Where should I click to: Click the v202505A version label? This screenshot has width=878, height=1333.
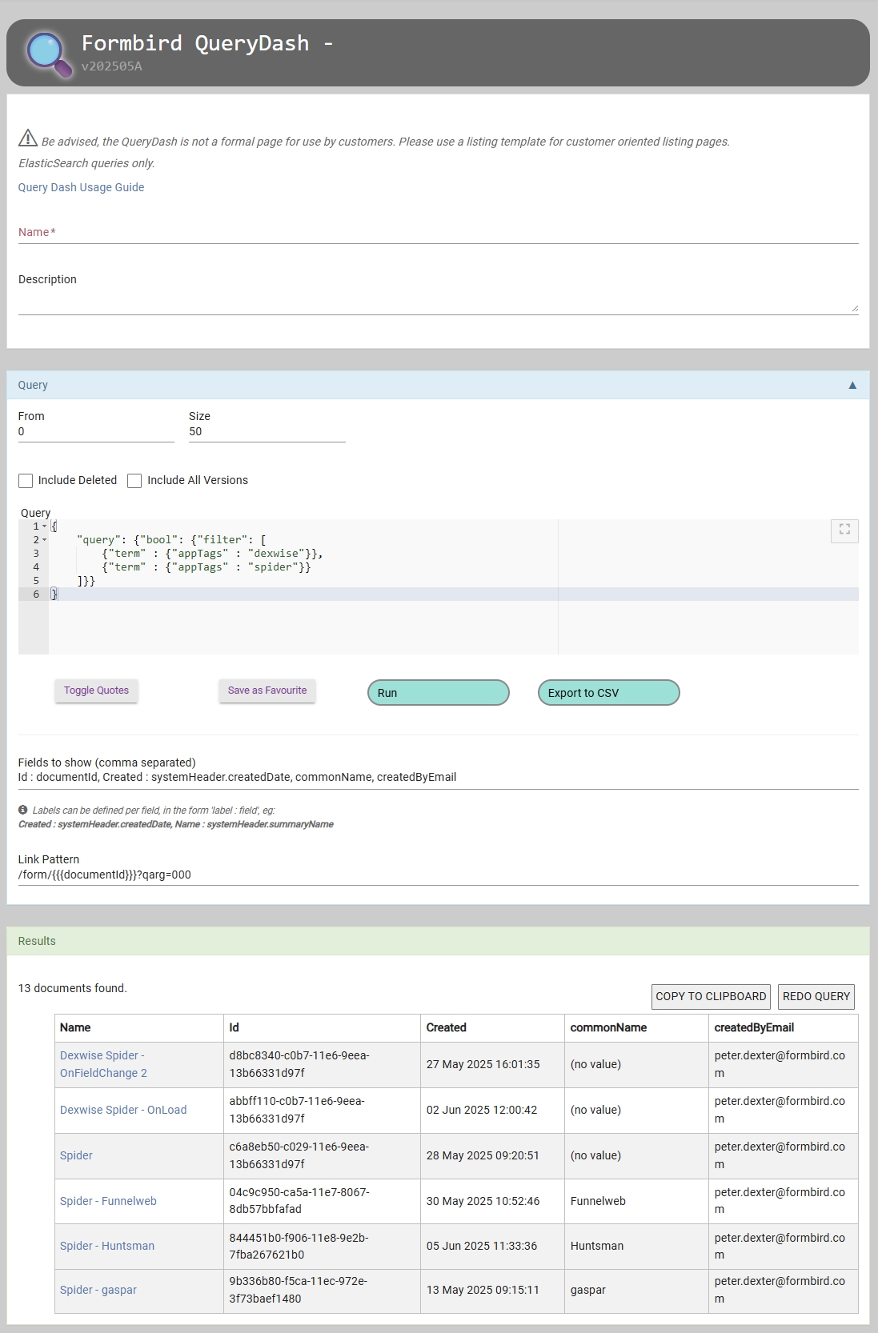tap(112, 66)
